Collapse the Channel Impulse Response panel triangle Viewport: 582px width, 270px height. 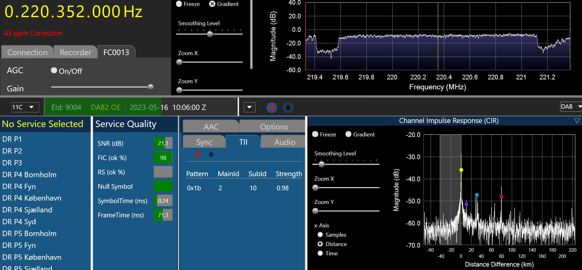point(577,121)
